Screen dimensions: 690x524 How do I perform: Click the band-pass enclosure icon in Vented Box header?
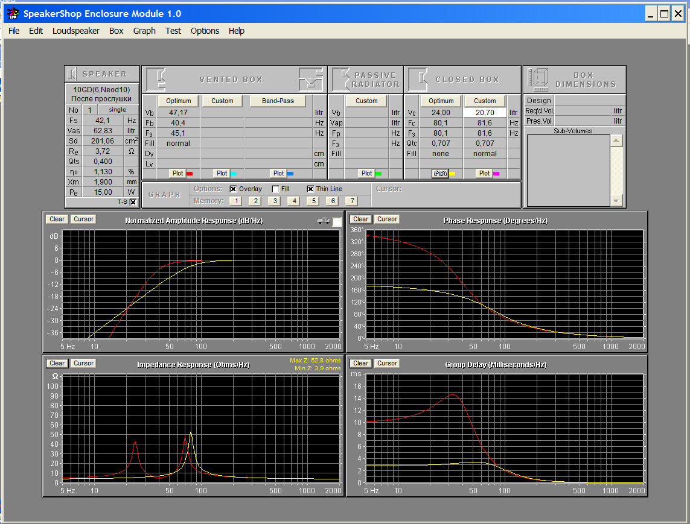click(x=312, y=79)
